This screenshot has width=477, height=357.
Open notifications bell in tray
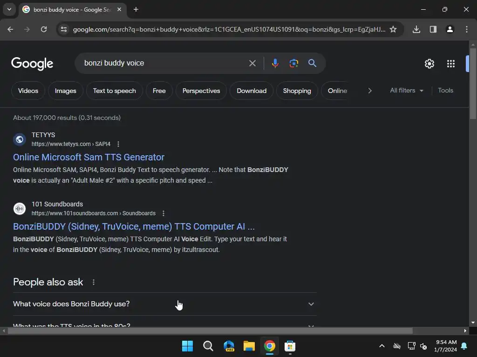tap(464, 346)
